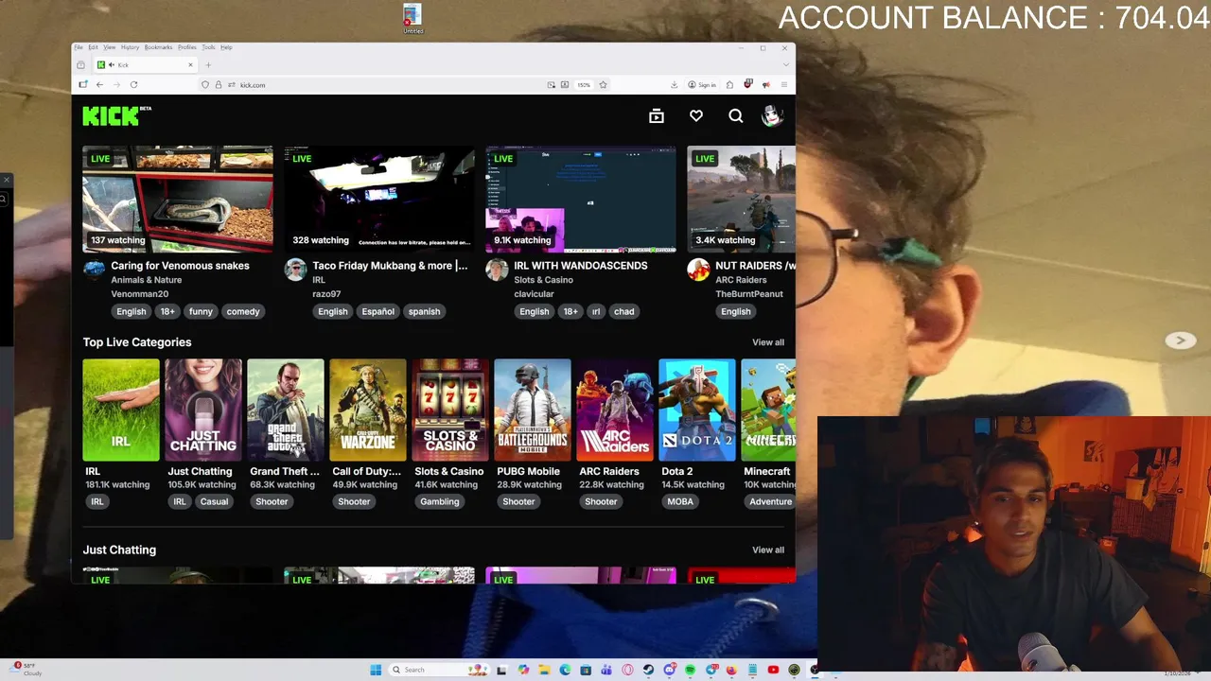
Task: Open the ARC Raiders category cover
Action: [615, 410]
